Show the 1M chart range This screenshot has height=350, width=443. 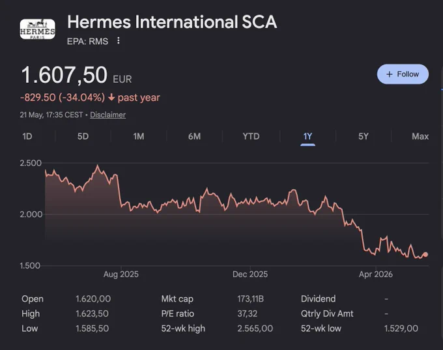(x=139, y=136)
